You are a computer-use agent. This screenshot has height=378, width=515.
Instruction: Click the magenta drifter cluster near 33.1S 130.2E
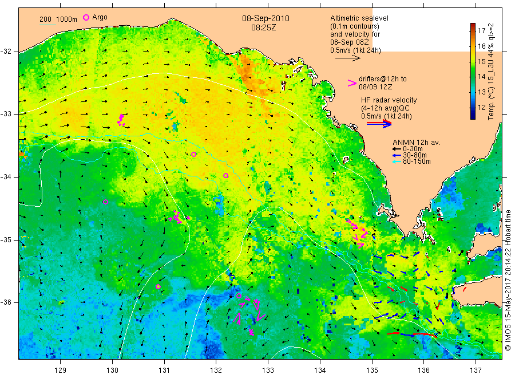(x=121, y=120)
